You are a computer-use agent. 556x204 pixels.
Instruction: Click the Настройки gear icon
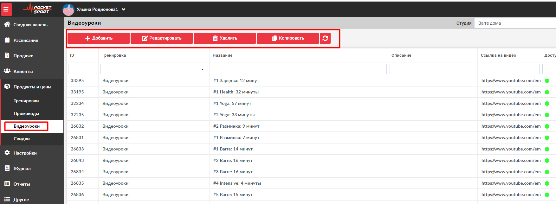point(7,153)
